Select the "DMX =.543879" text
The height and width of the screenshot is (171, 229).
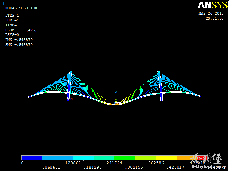click(19, 40)
